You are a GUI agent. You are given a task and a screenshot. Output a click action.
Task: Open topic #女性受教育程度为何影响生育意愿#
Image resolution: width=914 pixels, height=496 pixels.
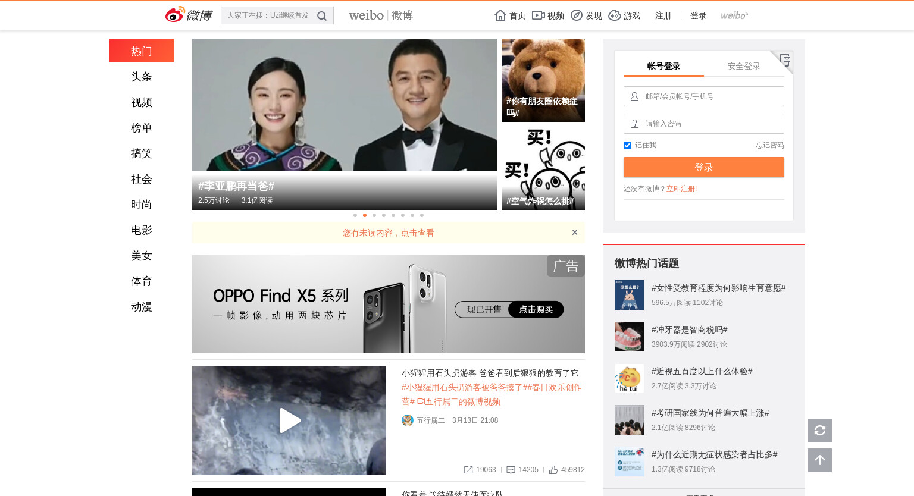[719, 288]
